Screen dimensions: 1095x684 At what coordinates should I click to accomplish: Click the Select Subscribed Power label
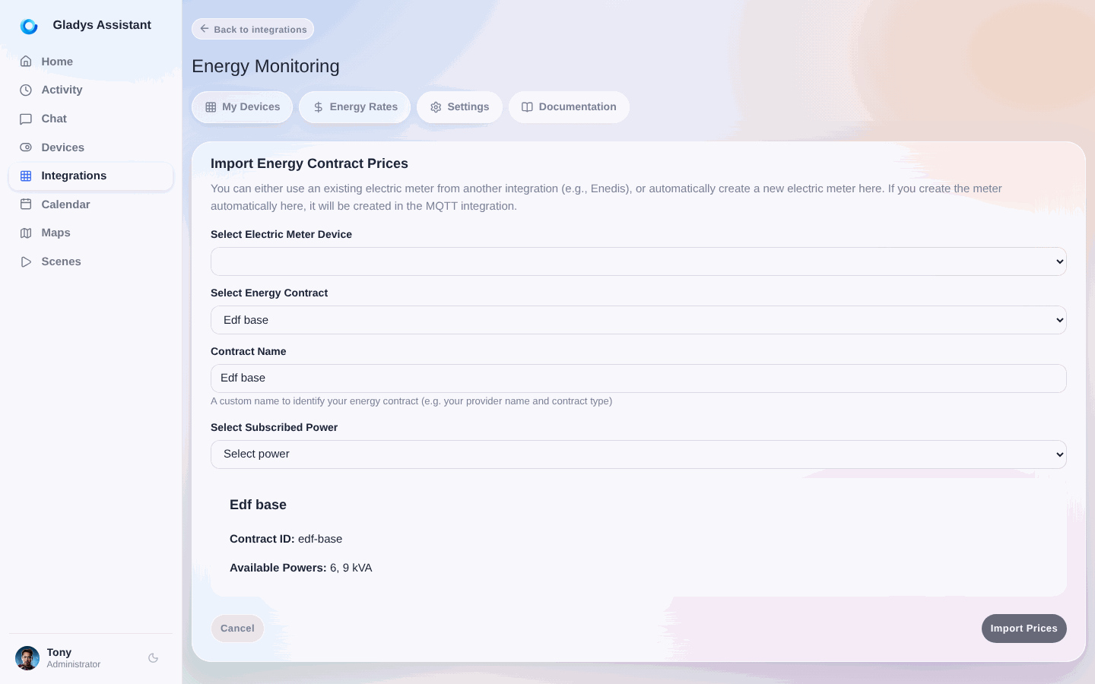click(x=274, y=427)
